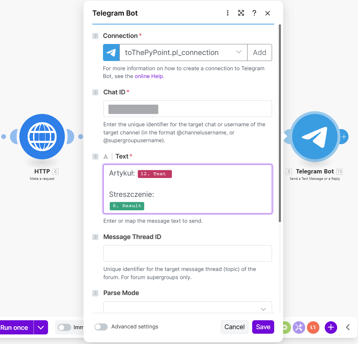Viewport: 358px width, 344px height.
Task: Click the Telegram Bot number 13 badge
Action: [x=340, y=171]
